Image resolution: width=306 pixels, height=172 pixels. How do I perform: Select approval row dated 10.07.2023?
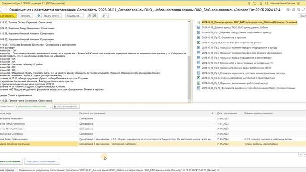click(153, 124)
